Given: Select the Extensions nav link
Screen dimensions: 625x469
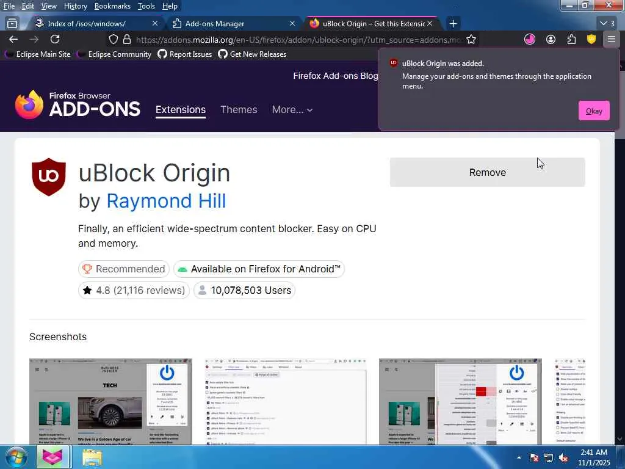Looking at the screenshot, I should (x=181, y=110).
